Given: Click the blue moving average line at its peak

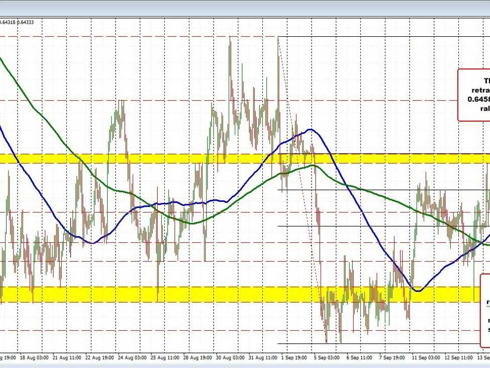Looking at the screenshot, I should (311, 130).
